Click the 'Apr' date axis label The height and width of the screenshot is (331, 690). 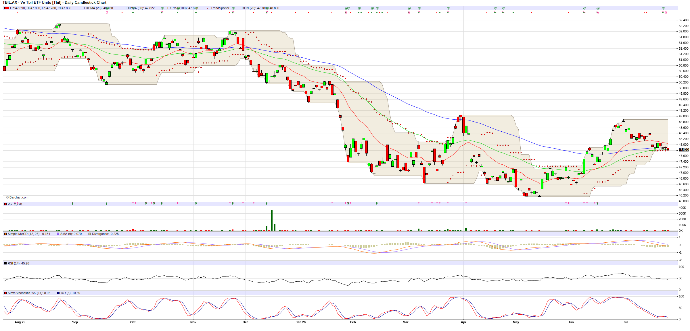463,322
